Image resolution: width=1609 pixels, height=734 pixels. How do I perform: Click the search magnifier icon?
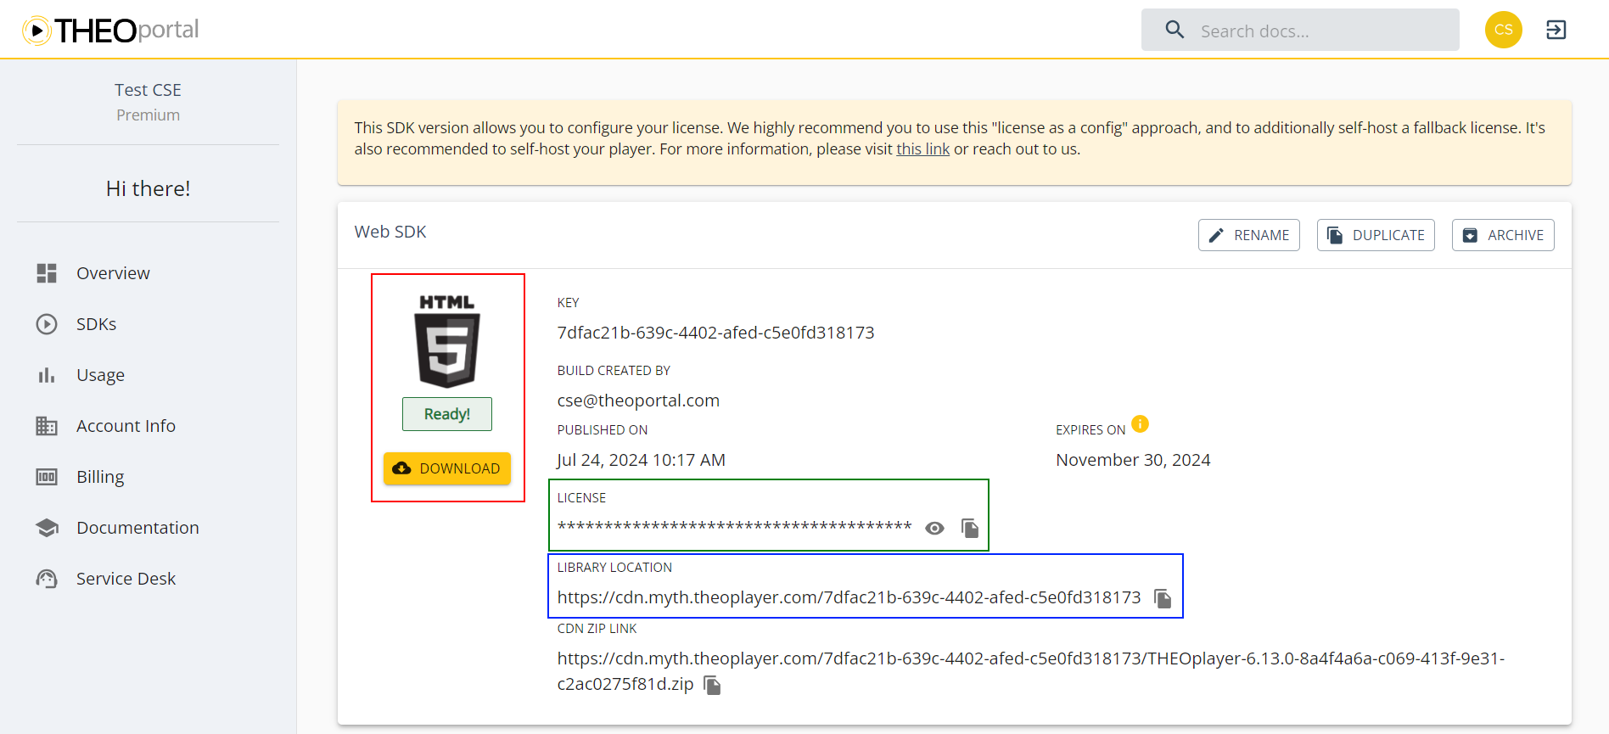1175,31
